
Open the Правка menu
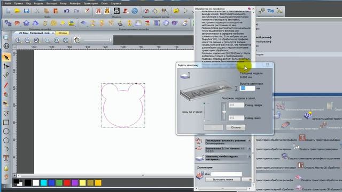tap(18, 4)
